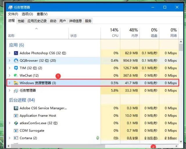Expand the Cortana process group
The height and width of the screenshot is (149, 186).
point(10,138)
